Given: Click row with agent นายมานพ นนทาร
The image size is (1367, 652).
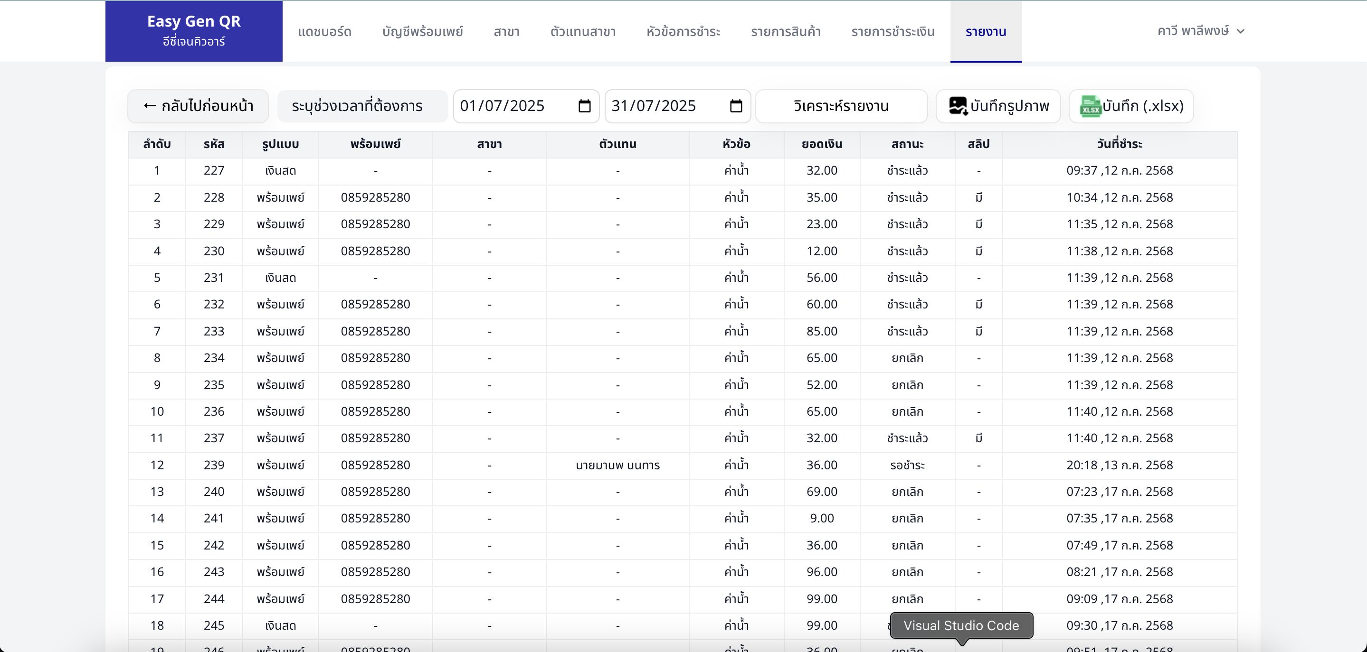Looking at the screenshot, I should 617,465.
